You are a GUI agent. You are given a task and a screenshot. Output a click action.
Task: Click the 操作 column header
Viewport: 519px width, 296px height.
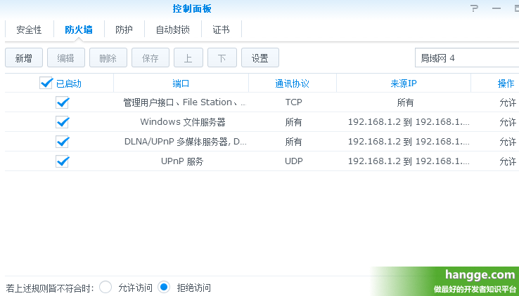point(506,83)
